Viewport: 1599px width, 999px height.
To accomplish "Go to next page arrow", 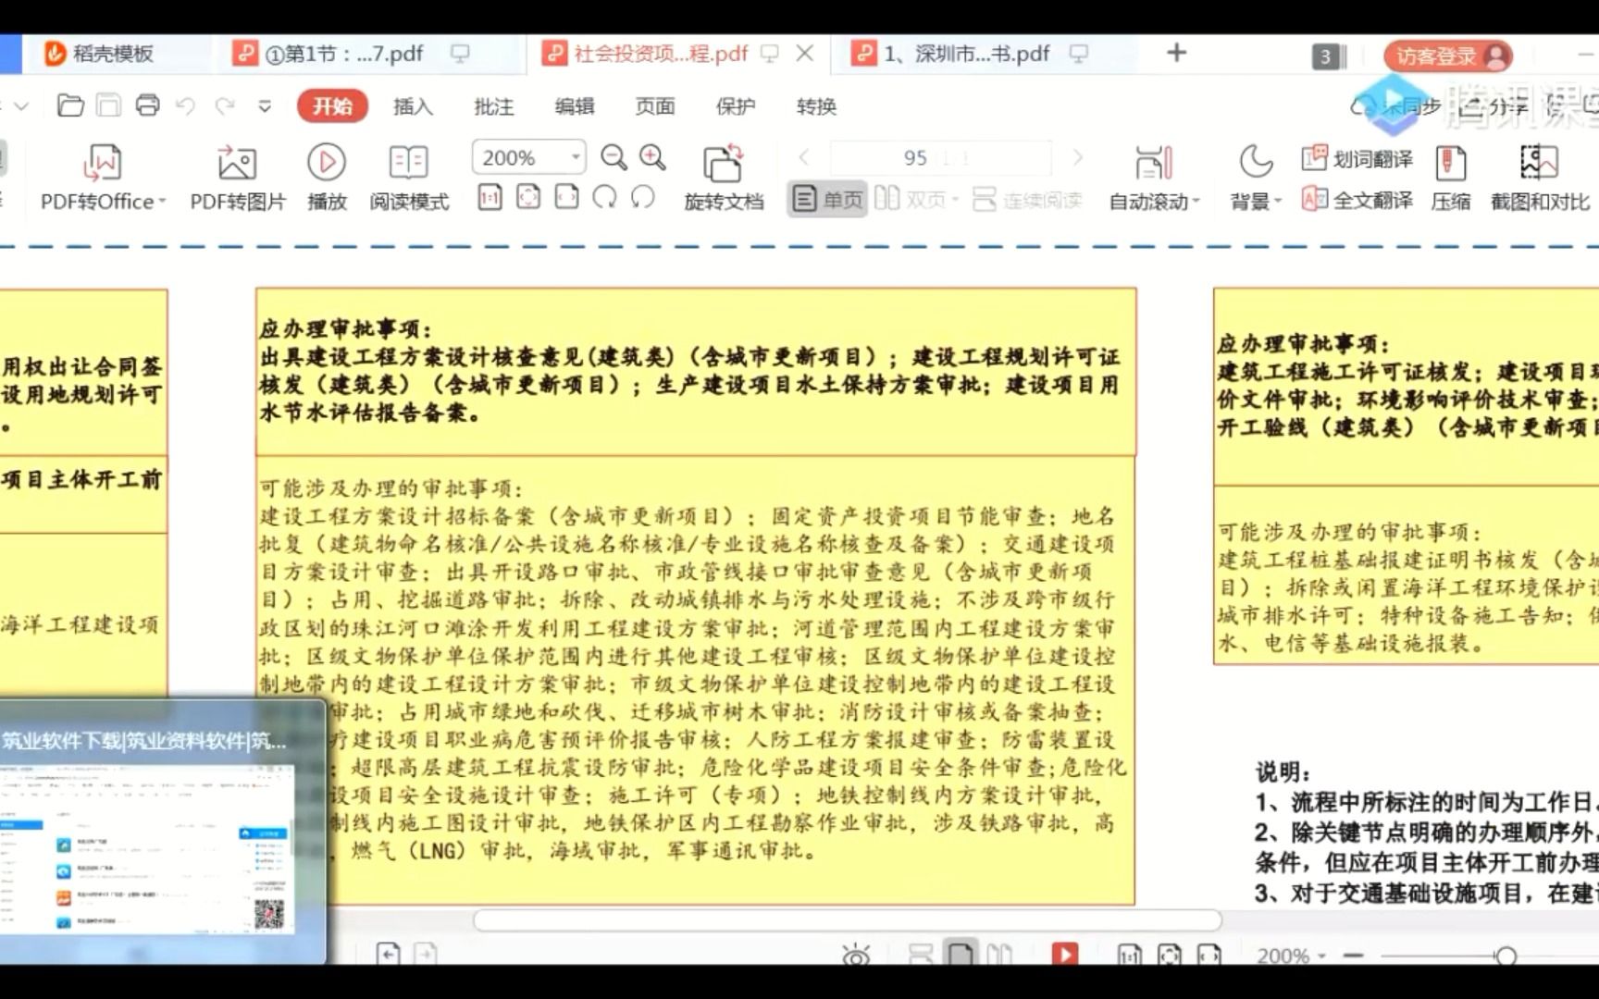I will [x=1078, y=157].
